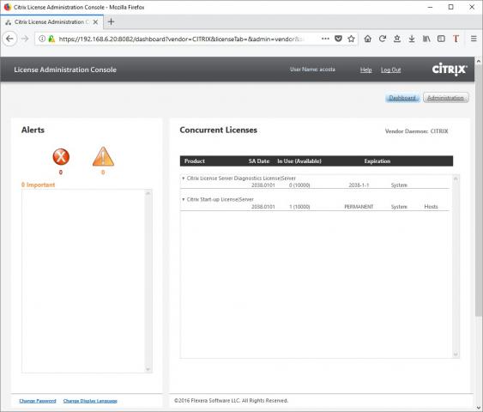Click the 0 (10000) in-use value
This screenshot has width=483, height=412.
[299, 185]
